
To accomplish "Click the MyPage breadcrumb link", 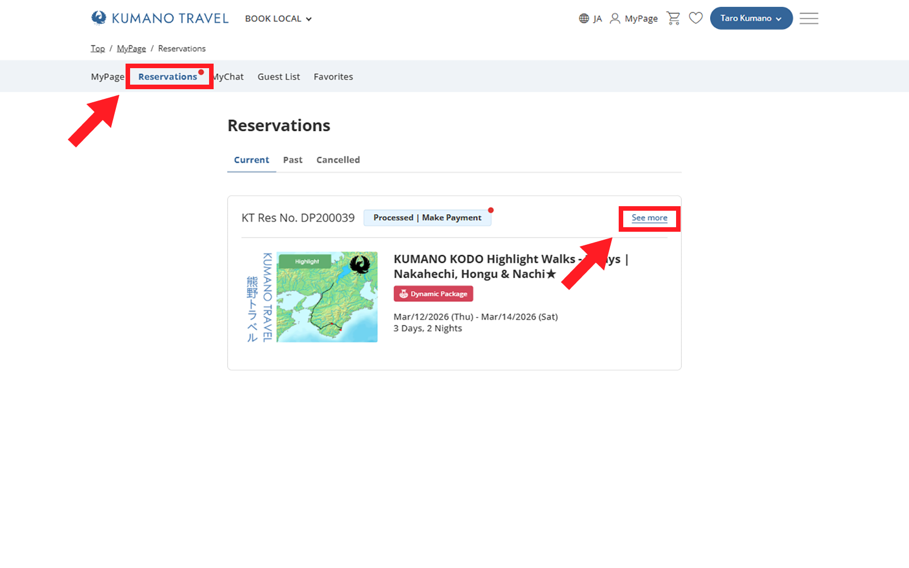I will 131,49.
